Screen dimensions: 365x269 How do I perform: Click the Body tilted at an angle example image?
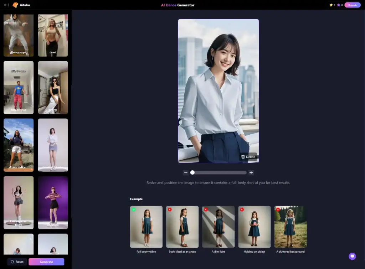click(182, 227)
